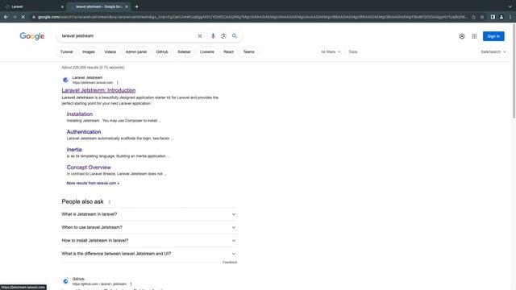Switch to the Laravel tab
This screenshot has height=290, width=516.
coord(33,6)
